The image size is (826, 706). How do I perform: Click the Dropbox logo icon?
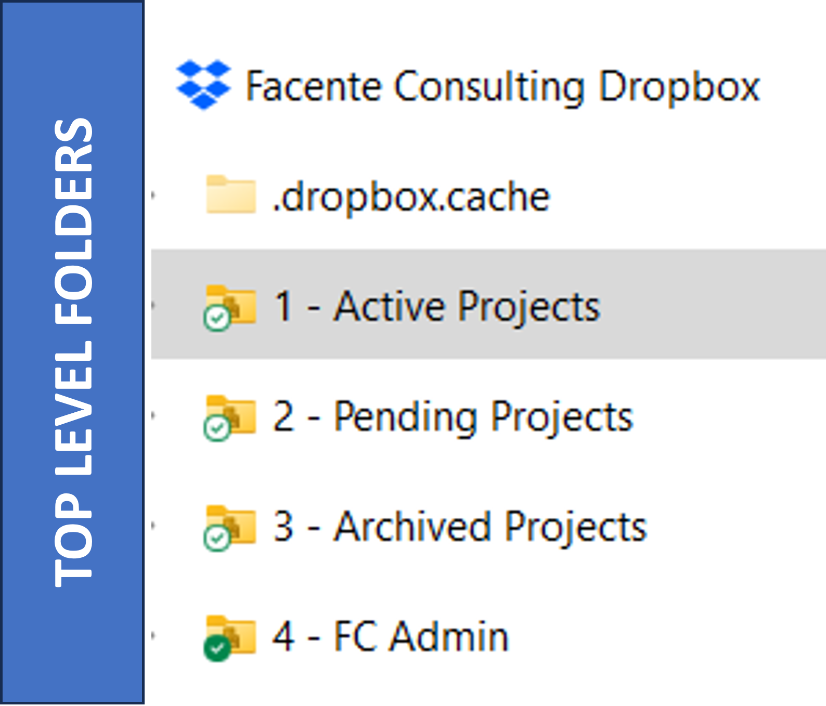[203, 85]
